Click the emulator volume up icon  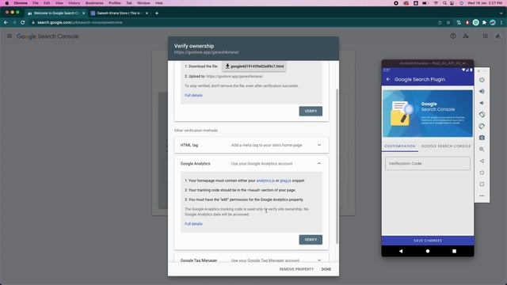[x=482, y=92]
